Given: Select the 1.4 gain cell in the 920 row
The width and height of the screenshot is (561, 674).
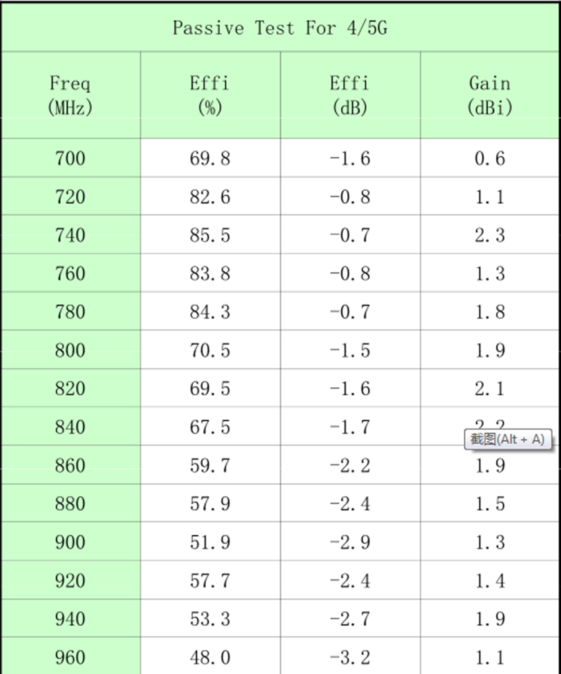Looking at the screenshot, I should (x=490, y=581).
